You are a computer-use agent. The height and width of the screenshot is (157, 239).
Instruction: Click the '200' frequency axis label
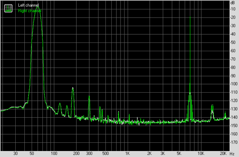[x=76, y=153]
